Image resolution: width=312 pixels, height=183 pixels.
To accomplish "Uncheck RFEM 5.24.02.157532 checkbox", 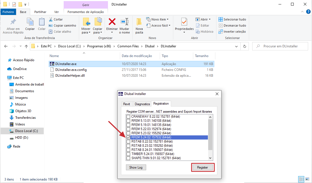I will click(x=128, y=137).
